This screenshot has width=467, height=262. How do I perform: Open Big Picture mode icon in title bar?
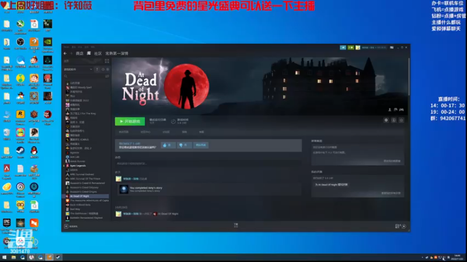click(392, 48)
